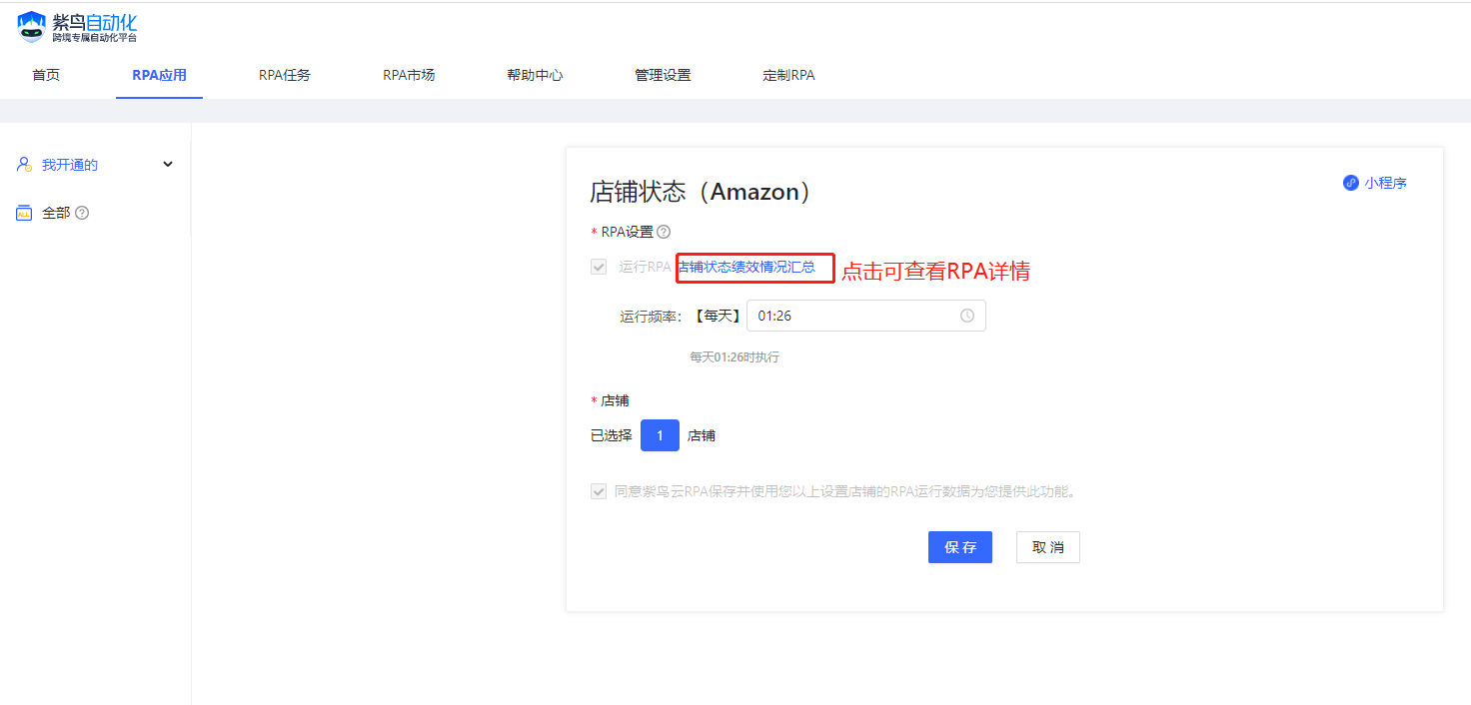Screen dimensions: 1471x705
Task: Open the RPA市场 tab
Action: [x=409, y=75]
